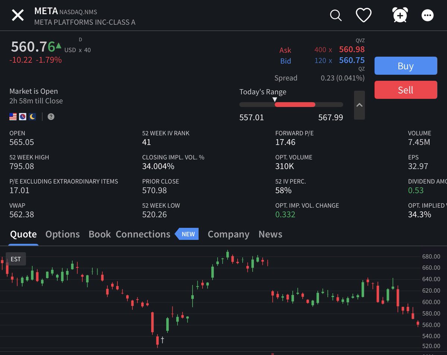
Task: Click the 680.00 chart axis label
Action: [431, 256]
